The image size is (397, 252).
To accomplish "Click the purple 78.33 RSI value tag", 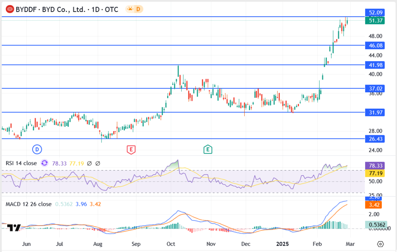I will pyautogui.click(x=375, y=165).
